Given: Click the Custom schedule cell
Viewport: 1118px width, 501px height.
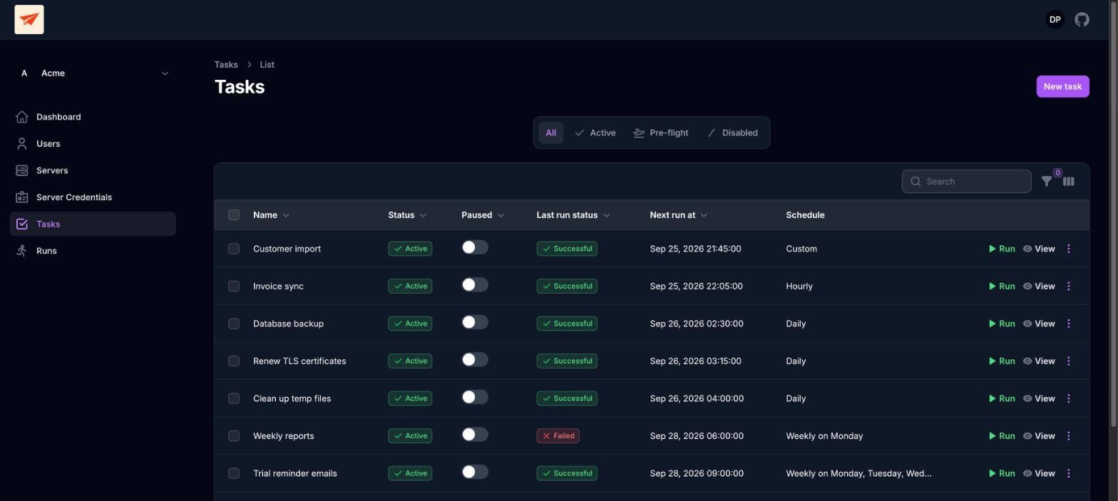Looking at the screenshot, I should coord(801,249).
